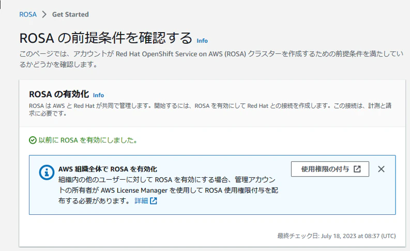Dismiss the AWS organization info alert
Screen dimensions: 410x251
click(381, 169)
